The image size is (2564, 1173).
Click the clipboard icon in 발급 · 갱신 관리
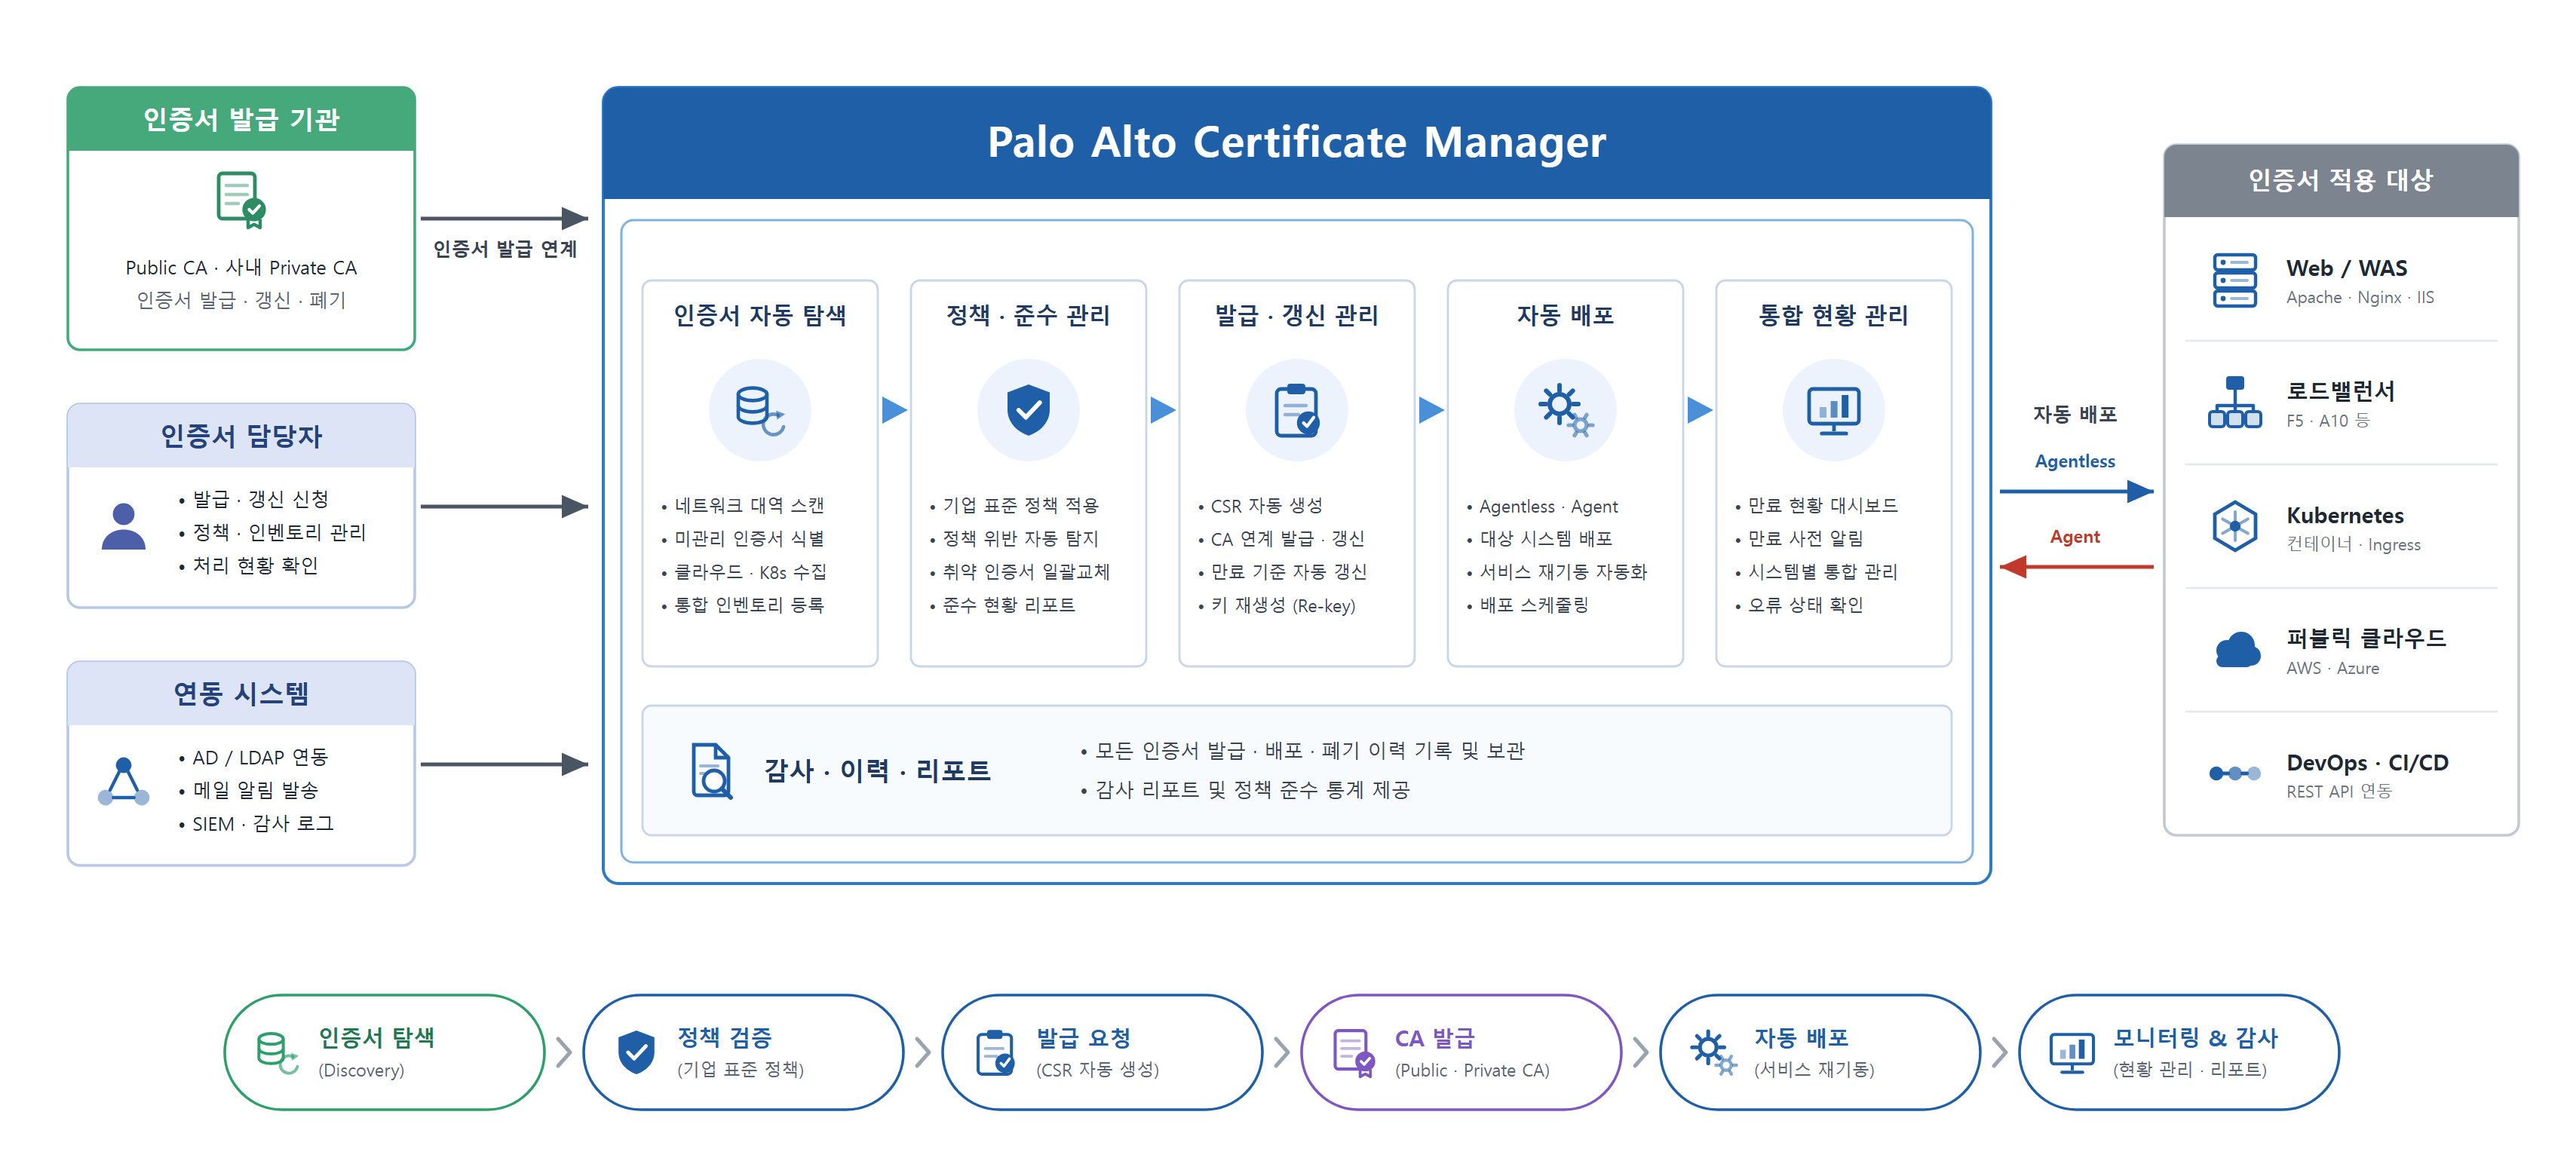(x=1297, y=410)
